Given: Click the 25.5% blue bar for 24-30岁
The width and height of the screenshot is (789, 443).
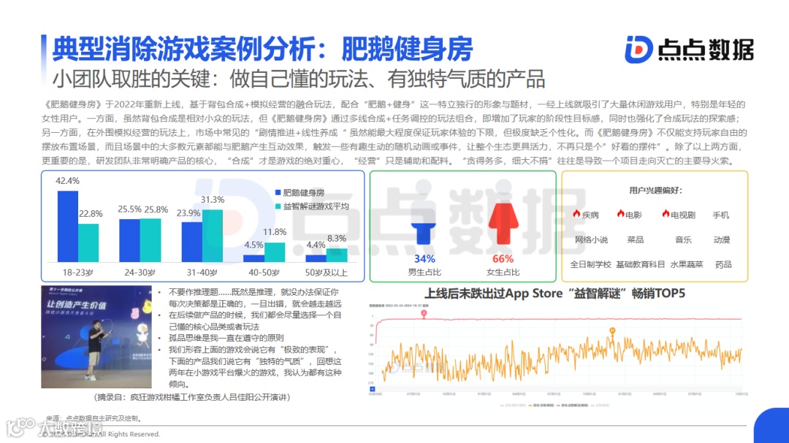Looking at the screenshot, I should 130,240.
